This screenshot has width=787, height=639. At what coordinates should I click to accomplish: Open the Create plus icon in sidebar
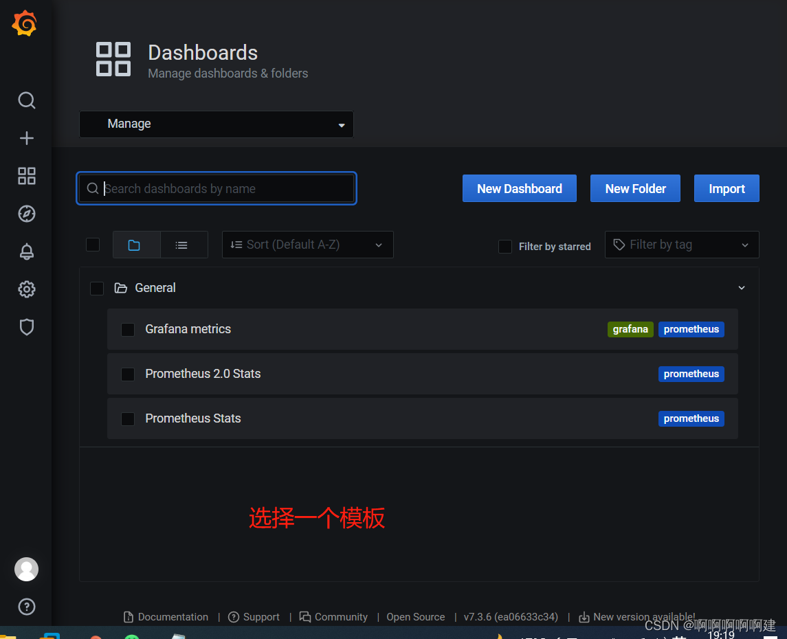[x=27, y=138]
